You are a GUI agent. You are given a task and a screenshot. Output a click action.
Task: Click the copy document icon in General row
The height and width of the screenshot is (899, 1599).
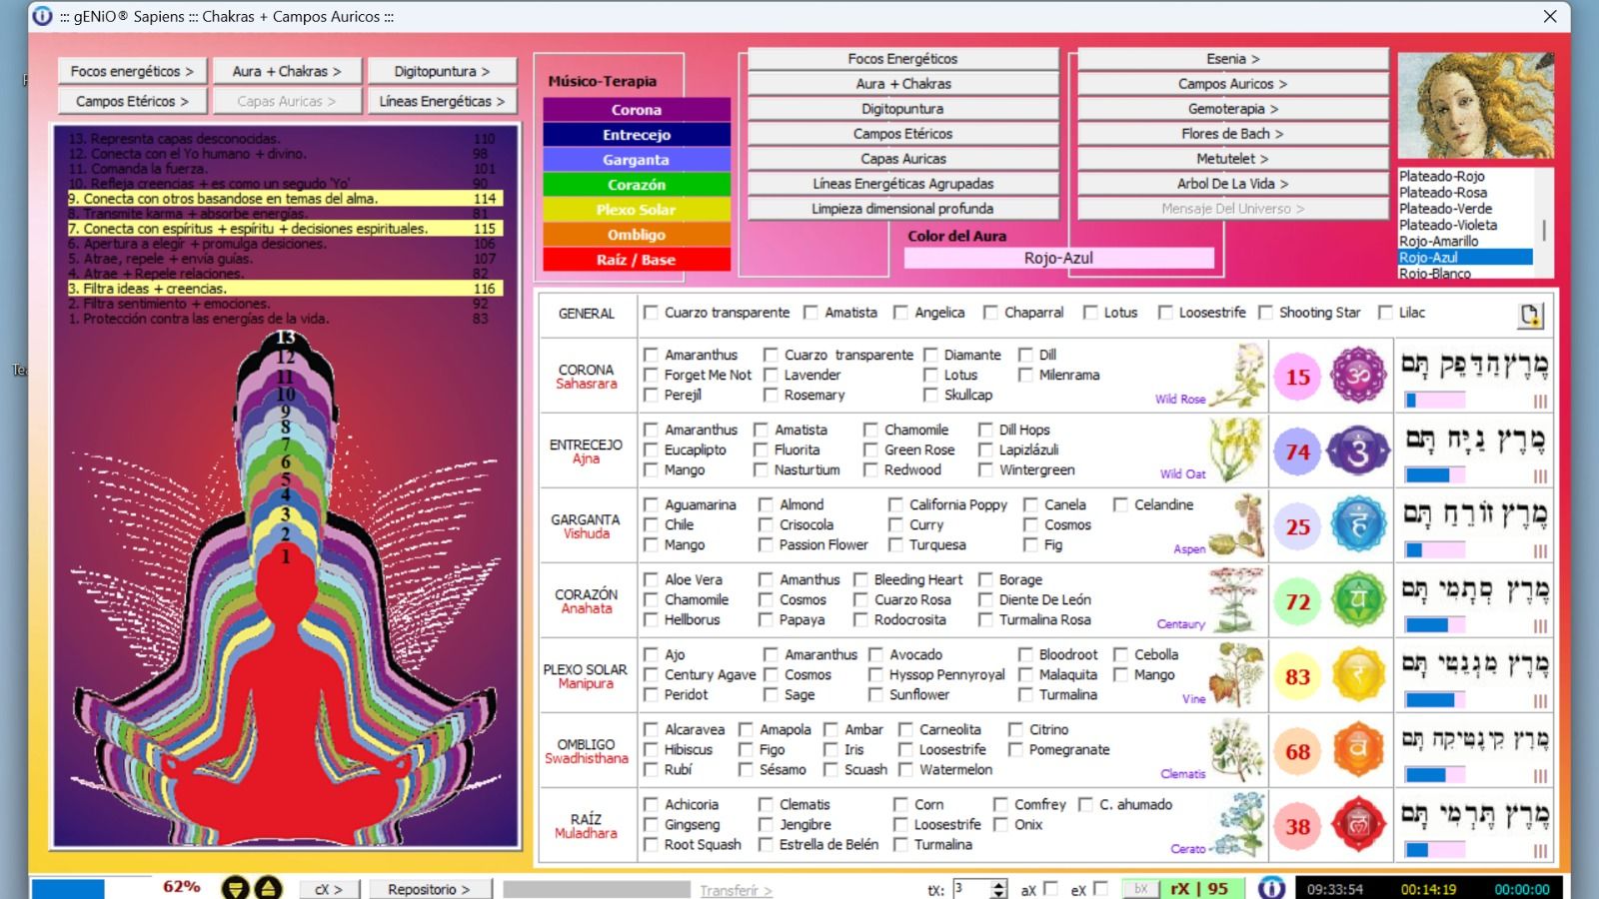pos(1530,315)
